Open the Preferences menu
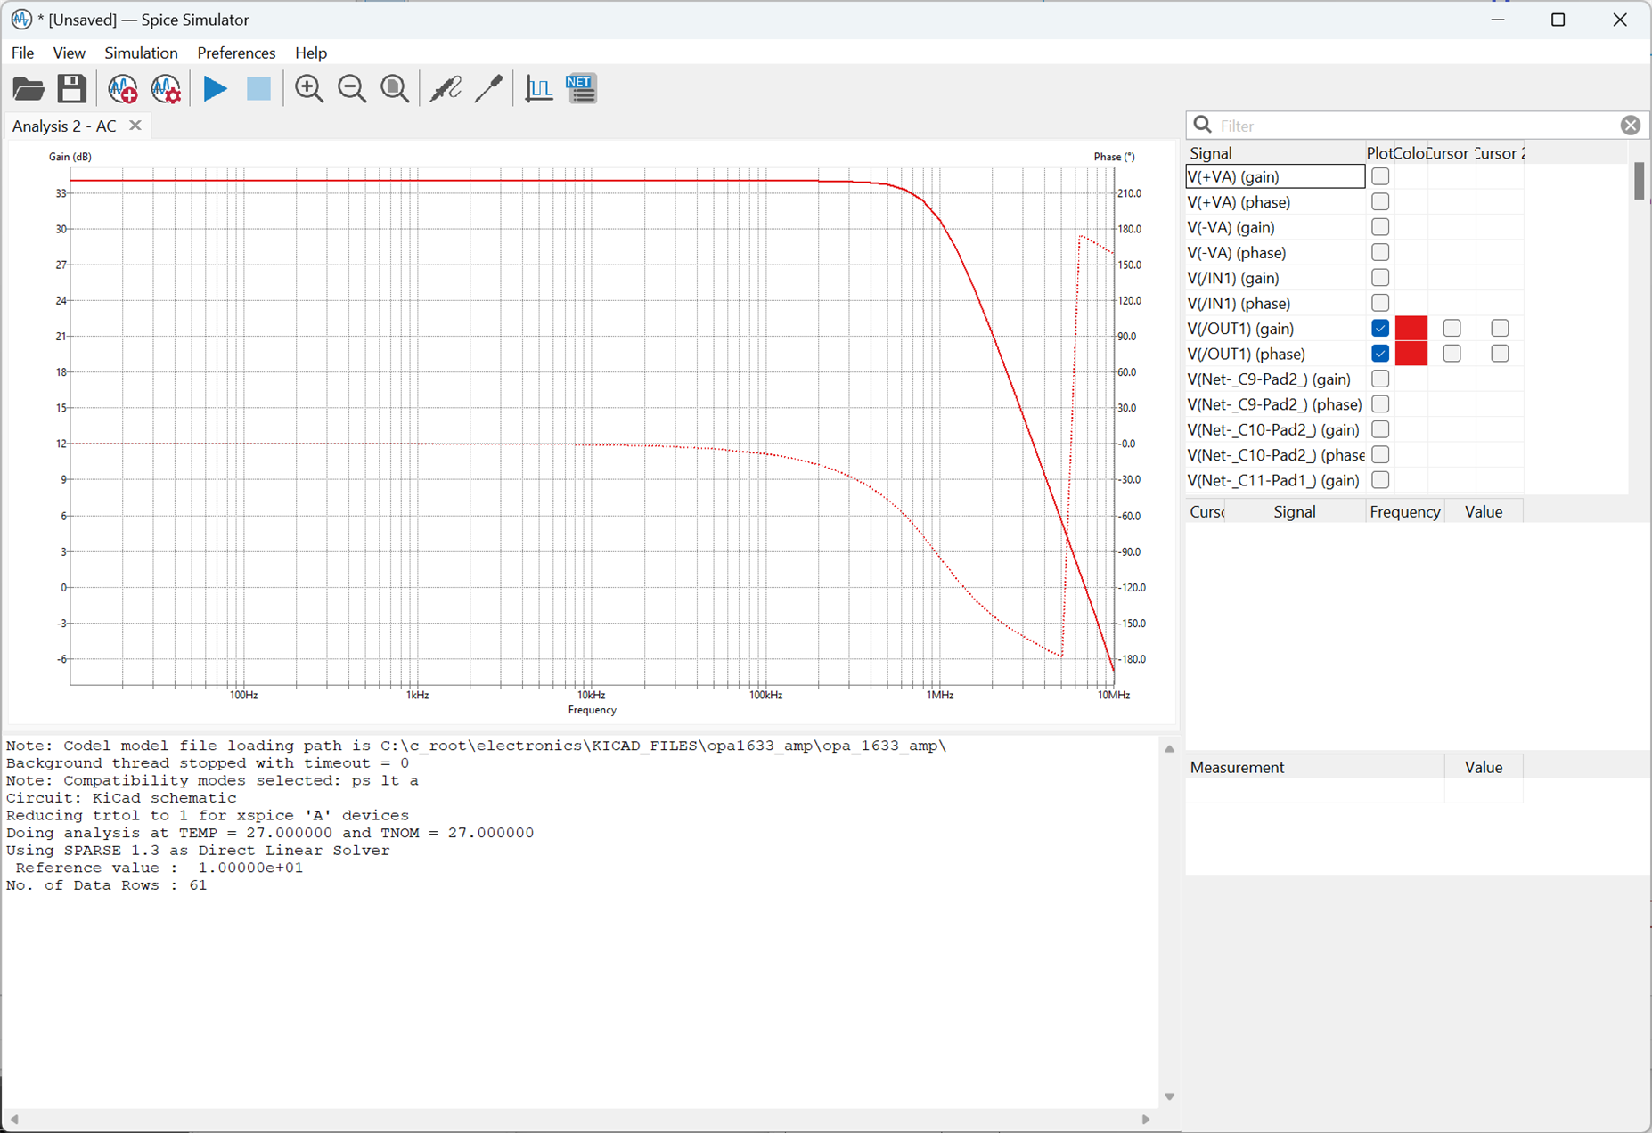 coord(236,53)
